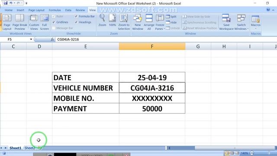277x156 pixels.
Task: Click the Save Workspace button
Action: pyautogui.click(x=226, y=22)
